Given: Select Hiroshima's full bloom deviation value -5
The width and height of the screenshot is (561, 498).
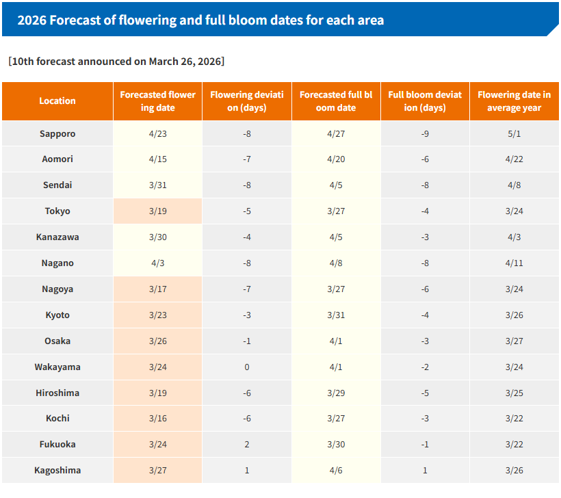Looking at the screenshot, I should tap(425, 393).
